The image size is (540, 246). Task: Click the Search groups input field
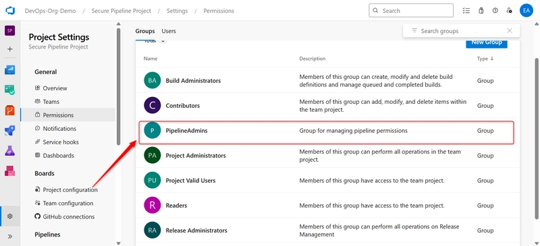(x=461, y=31)
